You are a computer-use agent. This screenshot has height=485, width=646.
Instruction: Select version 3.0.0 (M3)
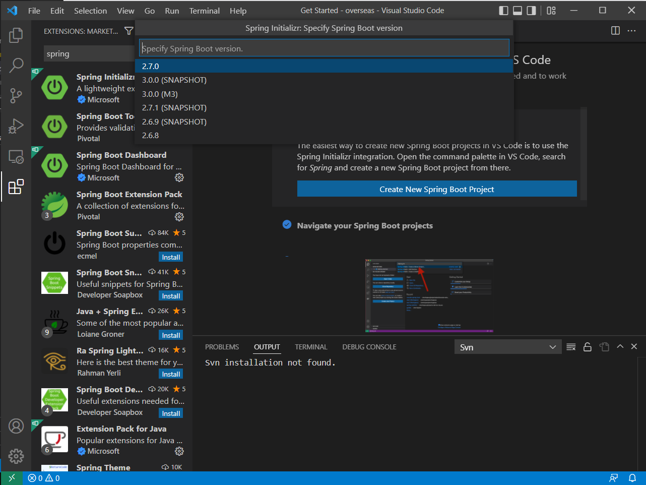pyautogui.click(x=324, y=94)
